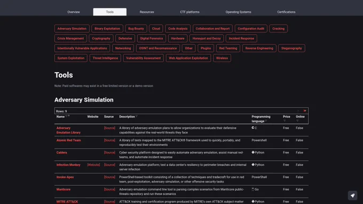Open the Reverse Engineering tag
The image size is (363, 204).
point(259,48)
